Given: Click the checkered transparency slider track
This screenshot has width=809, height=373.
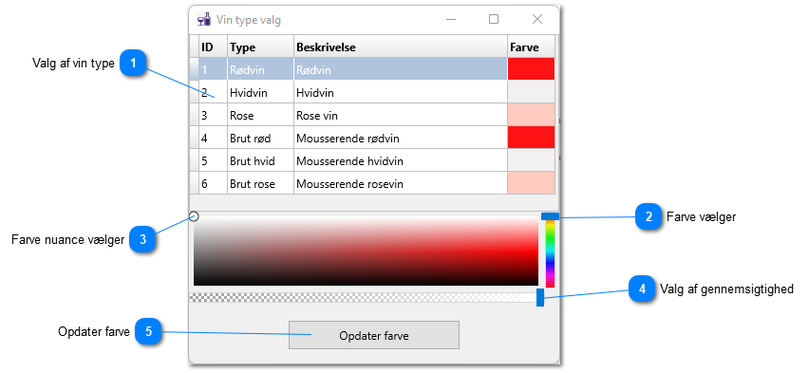Looking at the screenshot, I should (x=364, y=297).
